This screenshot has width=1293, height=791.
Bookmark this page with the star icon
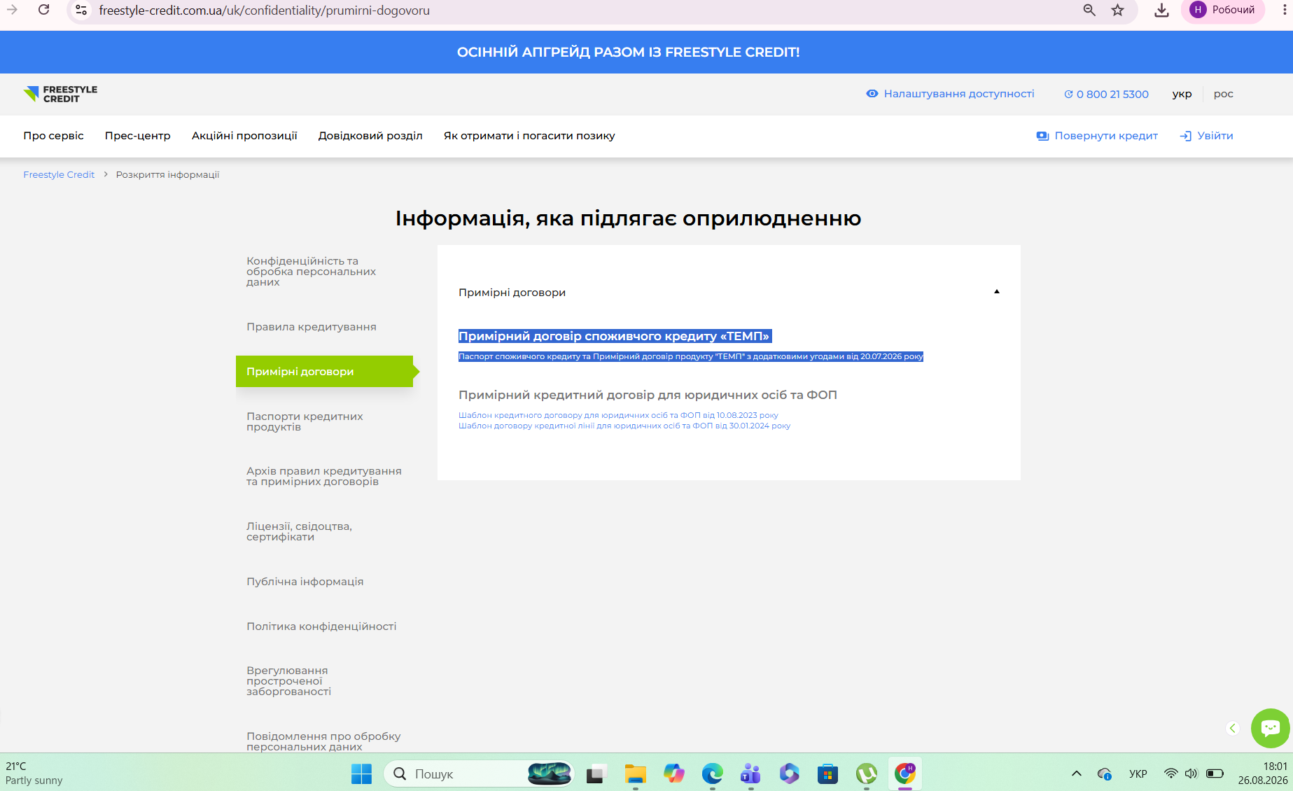pos(1118,10)
